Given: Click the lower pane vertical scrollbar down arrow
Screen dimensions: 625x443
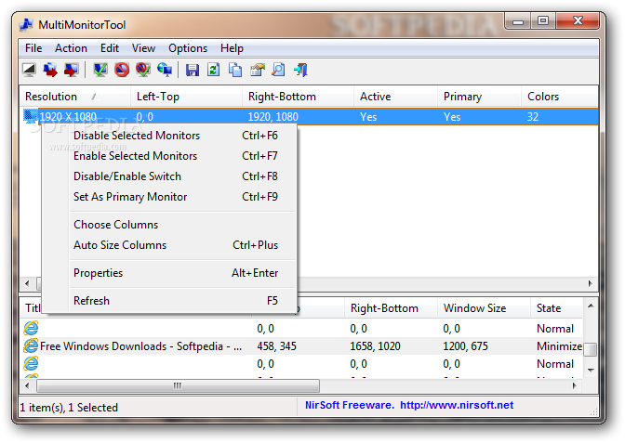Looking at the screenshot, I should pyautogui.click(x=591, y=371).
